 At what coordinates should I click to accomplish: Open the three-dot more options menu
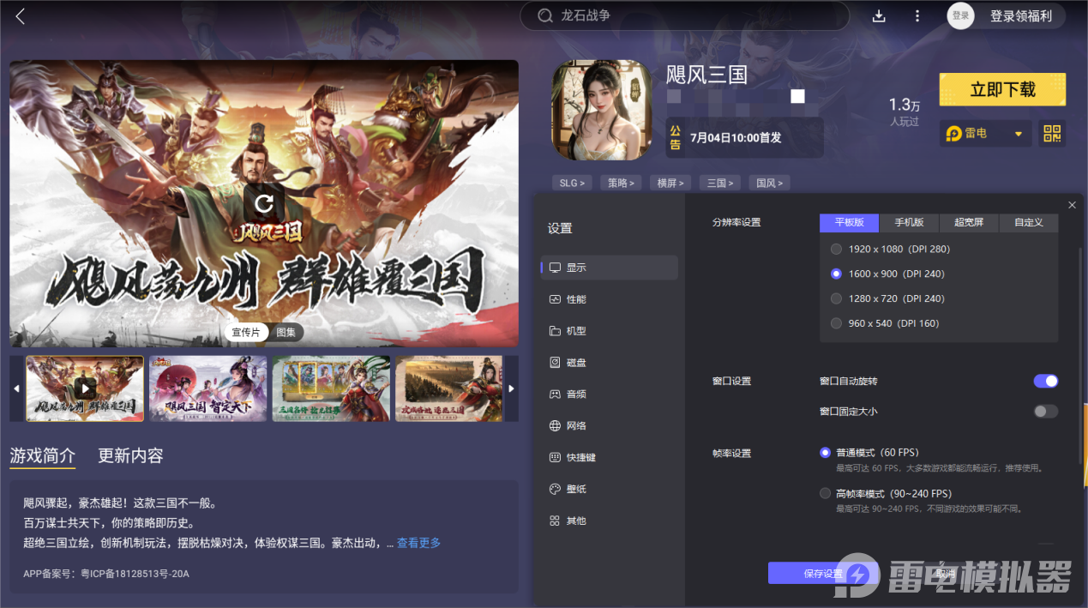pyautogui.click(x=917, y=16)
